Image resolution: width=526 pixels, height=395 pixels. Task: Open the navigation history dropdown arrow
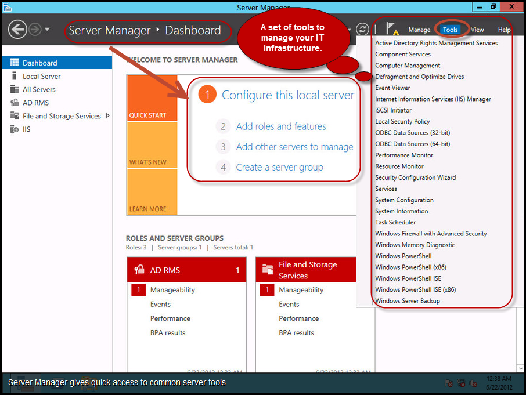tap(47, 29)
